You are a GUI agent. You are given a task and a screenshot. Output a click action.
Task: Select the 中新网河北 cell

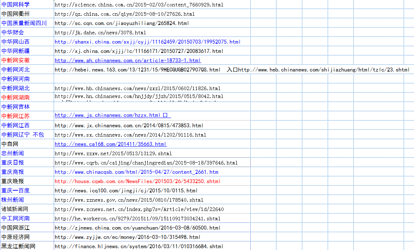(x=27, y=70)
